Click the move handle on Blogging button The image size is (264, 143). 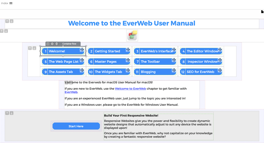click(174, 70)
